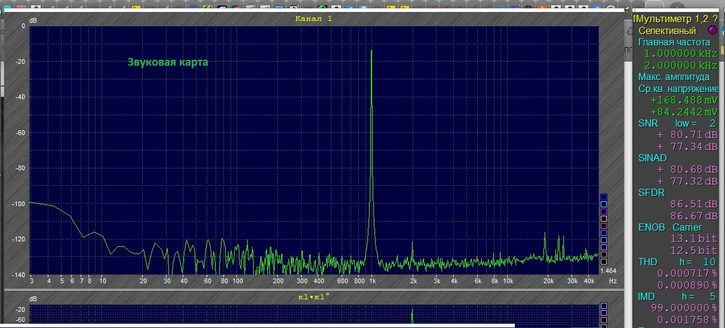The image size is (725, 328).
Task: Click the Hz axis unit label
Action: tap(613, 281)
